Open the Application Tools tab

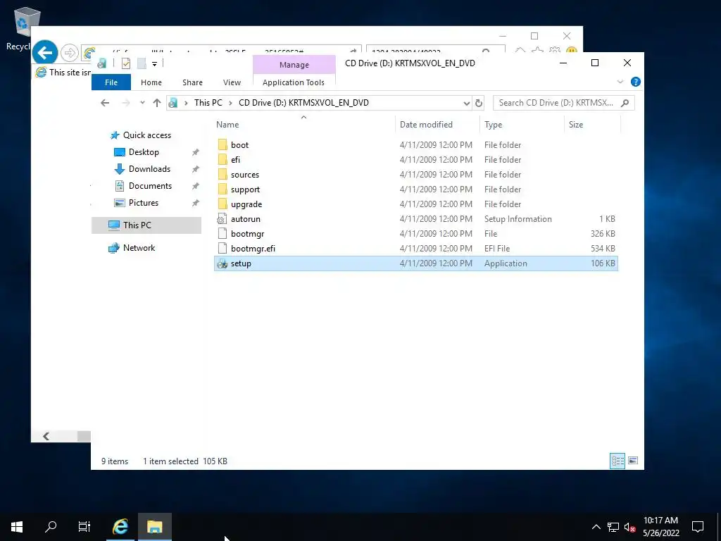pos(294,82)
